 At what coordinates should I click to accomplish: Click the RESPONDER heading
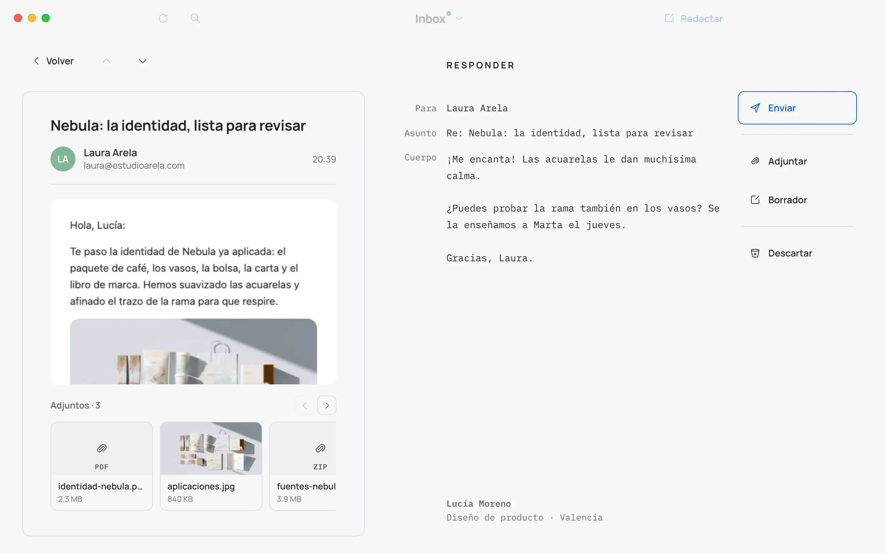pyautogui.click(x=480, y=65)
